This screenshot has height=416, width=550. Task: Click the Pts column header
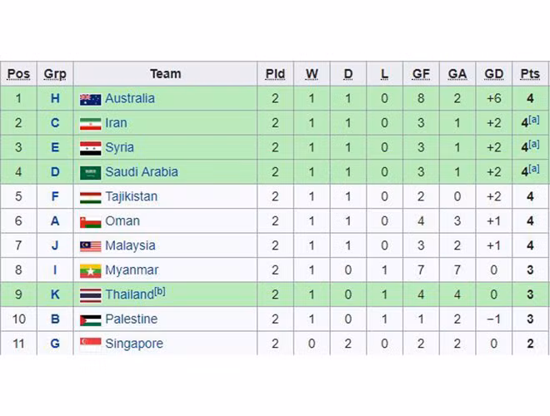[x=530, y=74]
